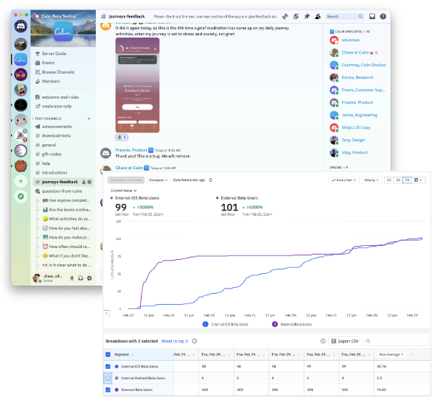The image size is (440, 410).
Task: Open Discord help question mark icon
Action: click(x=383, y=16)
